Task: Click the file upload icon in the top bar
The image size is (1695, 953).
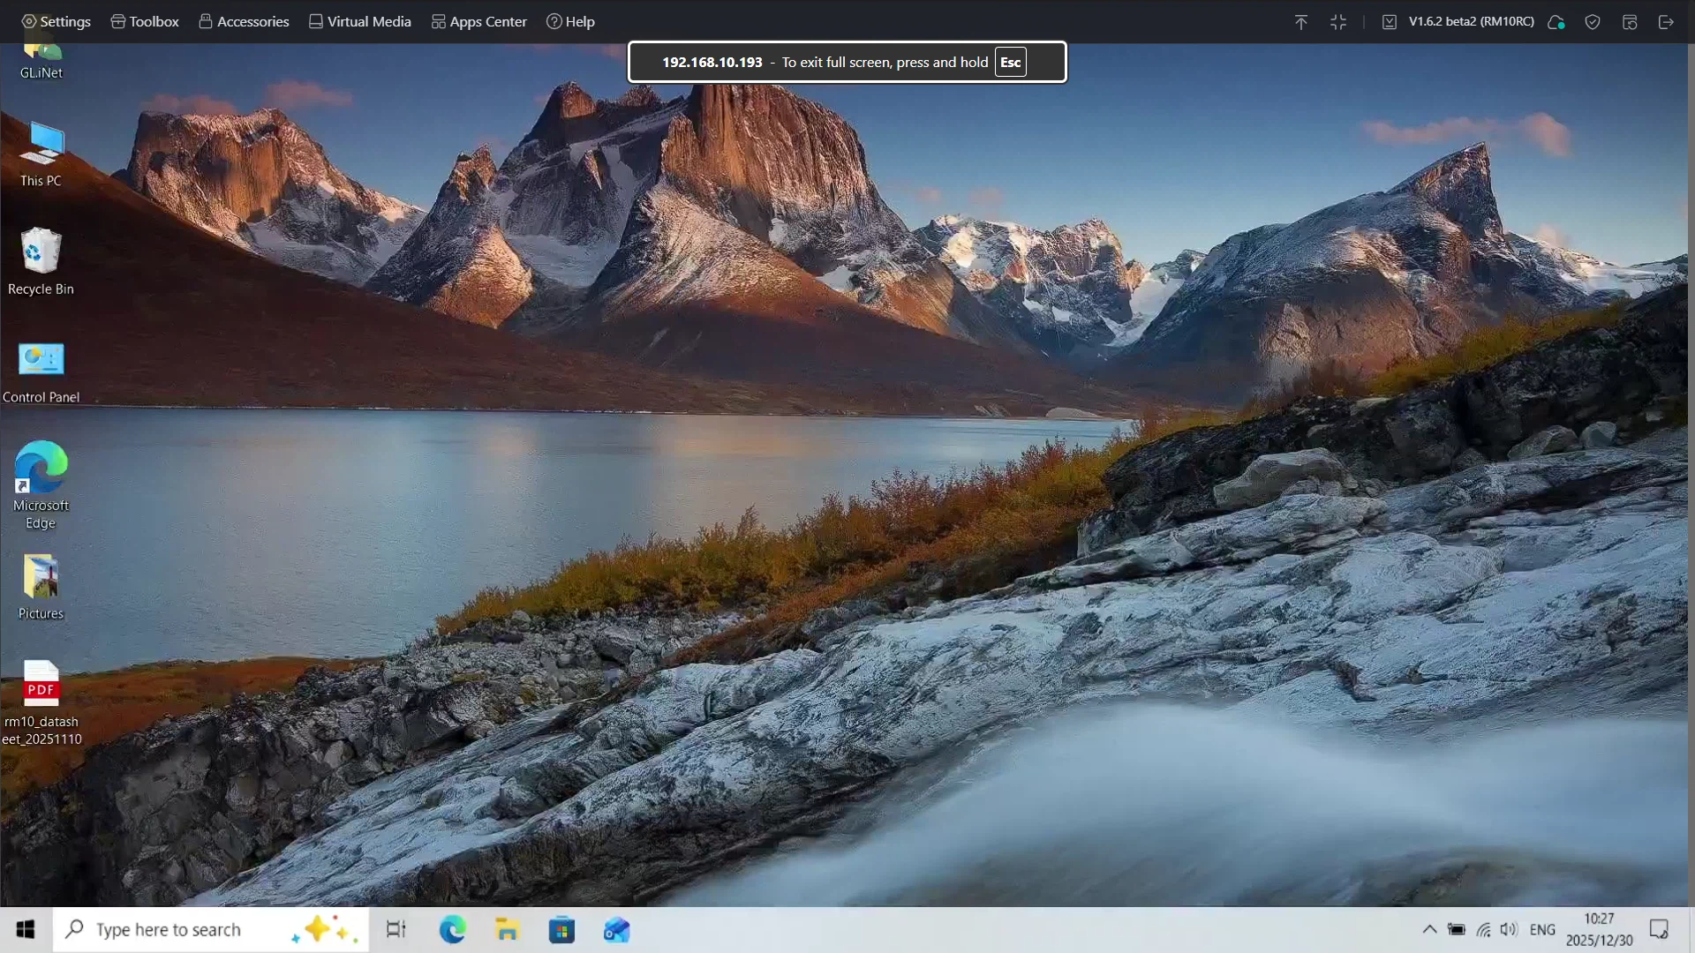Action: (1300, 21)
